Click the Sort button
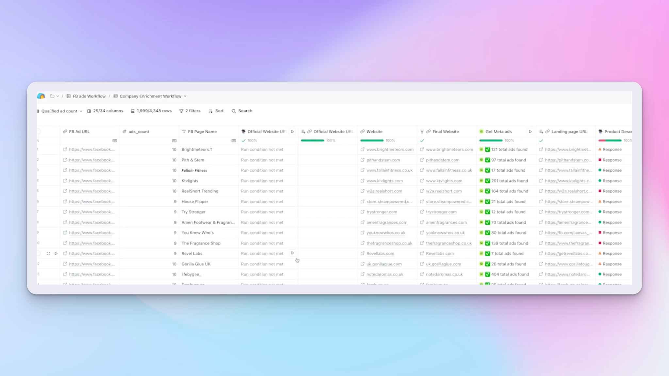Viewport: 669px width, 376px height. [x=216, y=111]
